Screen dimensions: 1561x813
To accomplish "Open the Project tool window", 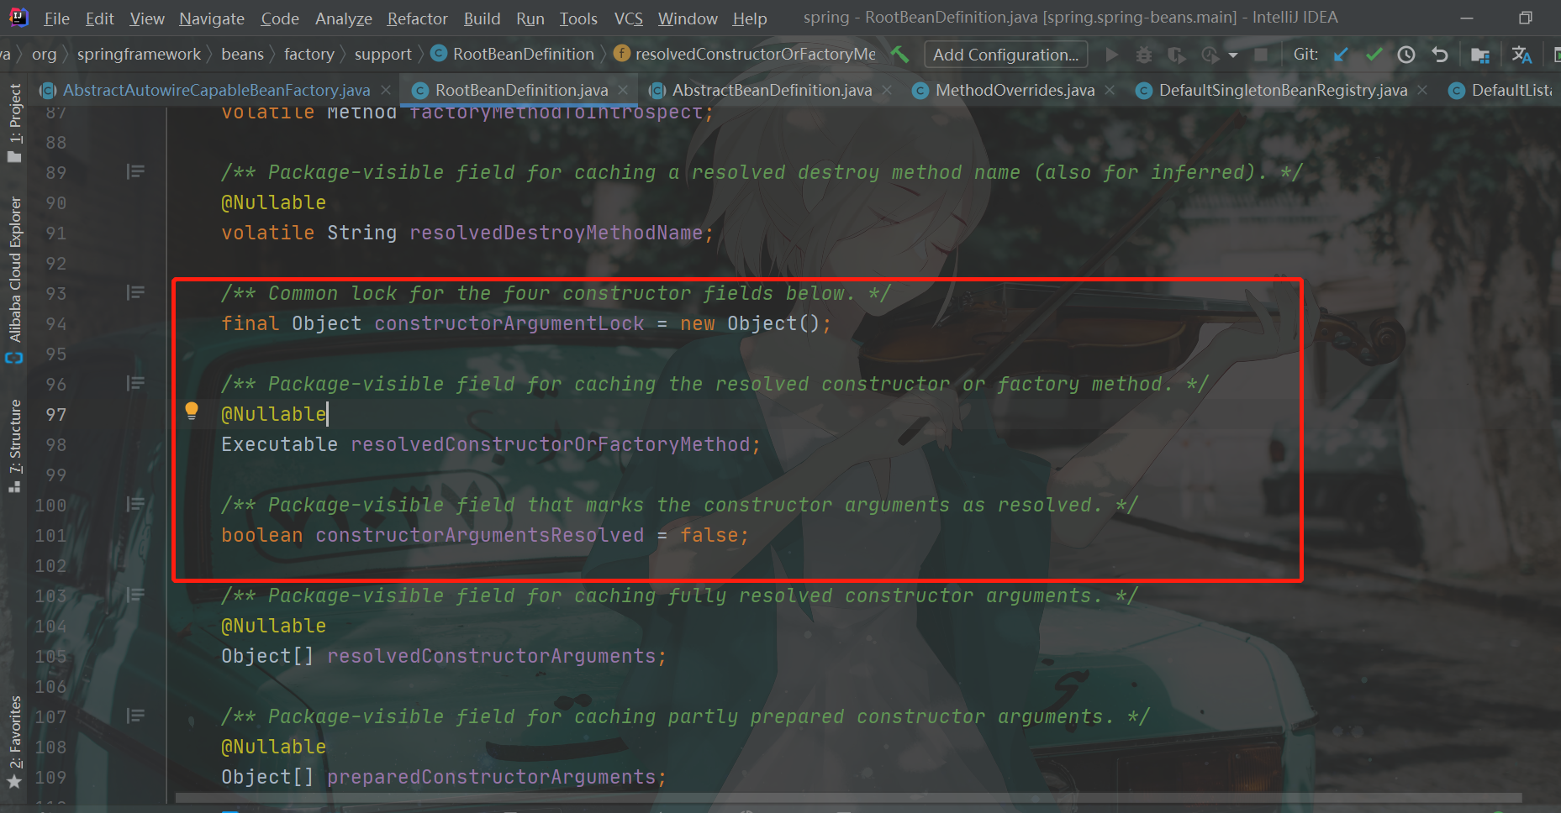I will (14, 123).
